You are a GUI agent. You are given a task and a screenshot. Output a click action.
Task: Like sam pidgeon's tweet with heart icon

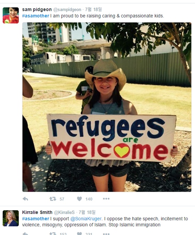(x=79, y=199)
